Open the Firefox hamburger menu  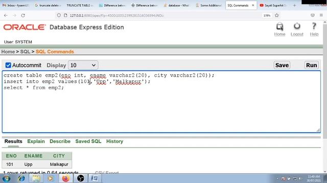click(x=321, y=15)
